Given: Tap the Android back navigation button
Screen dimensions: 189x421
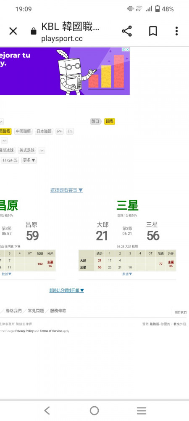Looking at the screenshot, I should (47, 410).
